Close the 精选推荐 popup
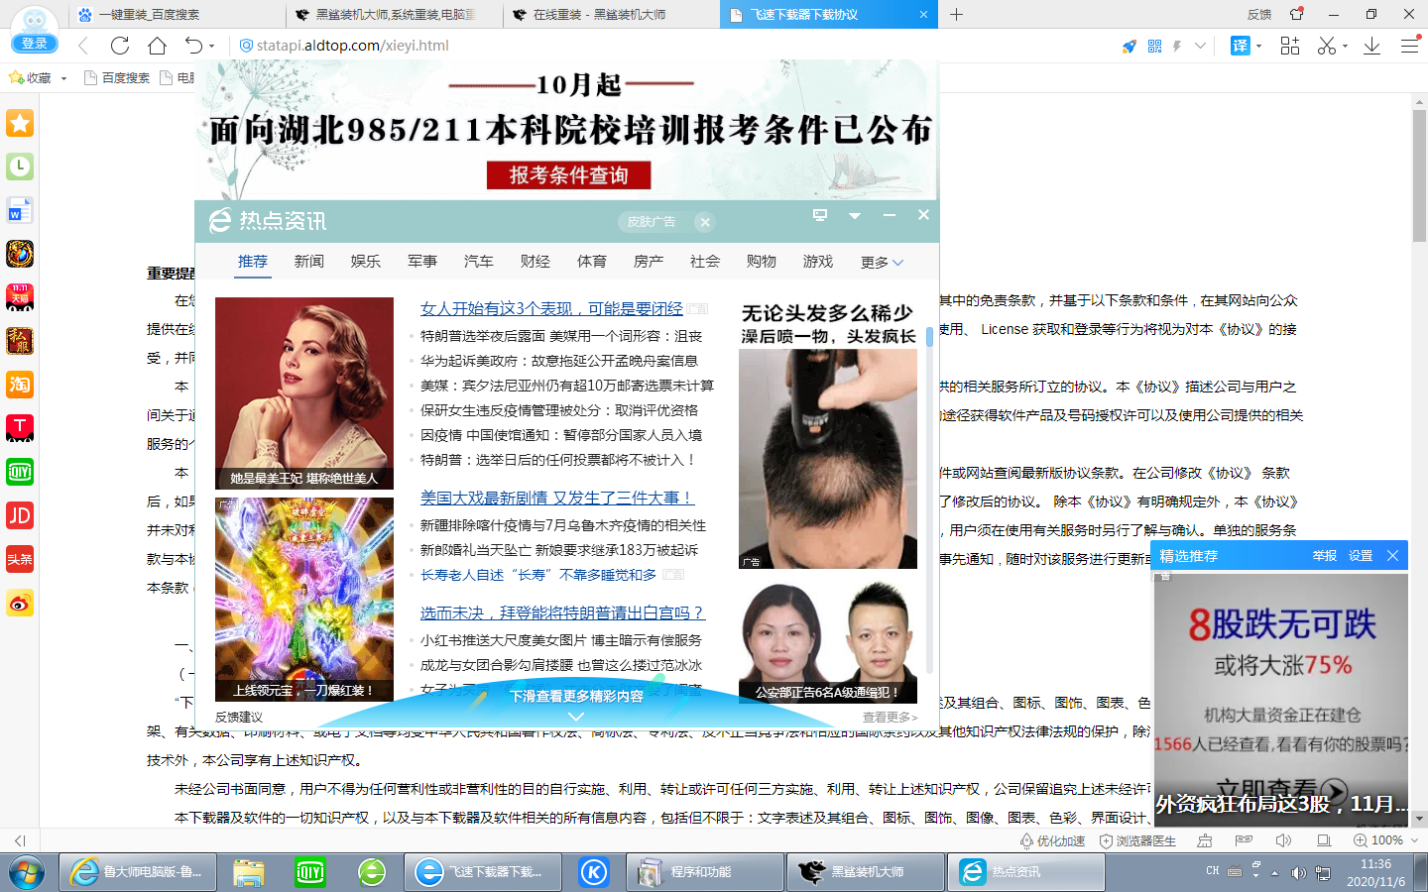 [x=1392, y=556]
